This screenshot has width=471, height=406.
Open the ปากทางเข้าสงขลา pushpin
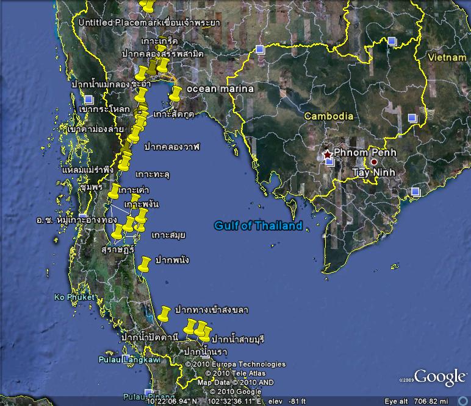pos(164,315)
